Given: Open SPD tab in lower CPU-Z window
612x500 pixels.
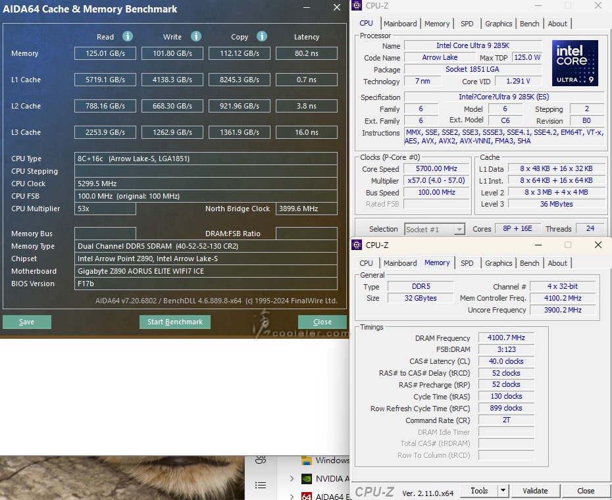Looking at the screenshot, I should tap(467, 263).
